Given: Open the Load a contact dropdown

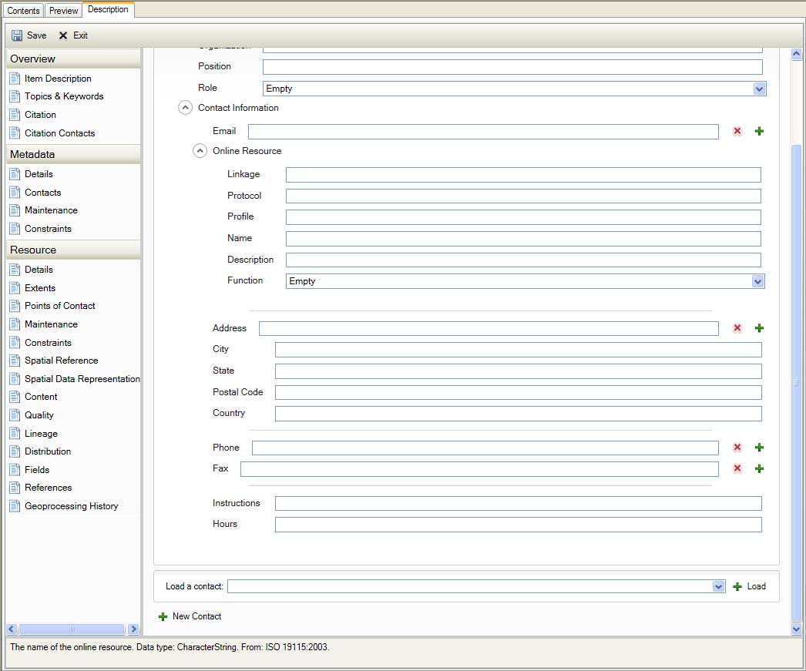Looking at the screenshot, I should tap(719, 586).
